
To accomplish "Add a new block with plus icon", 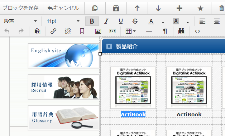I will [179, 8].
